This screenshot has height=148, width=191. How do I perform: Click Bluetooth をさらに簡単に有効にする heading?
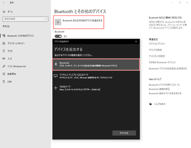click(165, 18)
